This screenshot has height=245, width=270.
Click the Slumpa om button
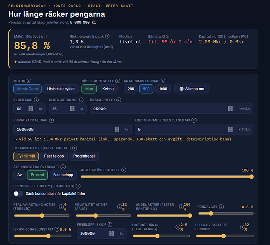pyautogui.click(x=191, y=89)
